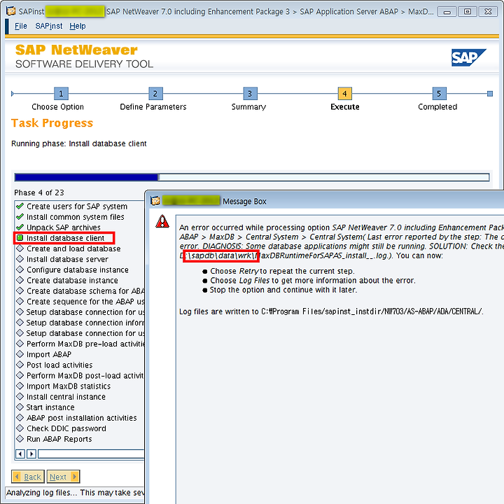Click diamond icon beside Import ABAP

[x=20, y=354]
